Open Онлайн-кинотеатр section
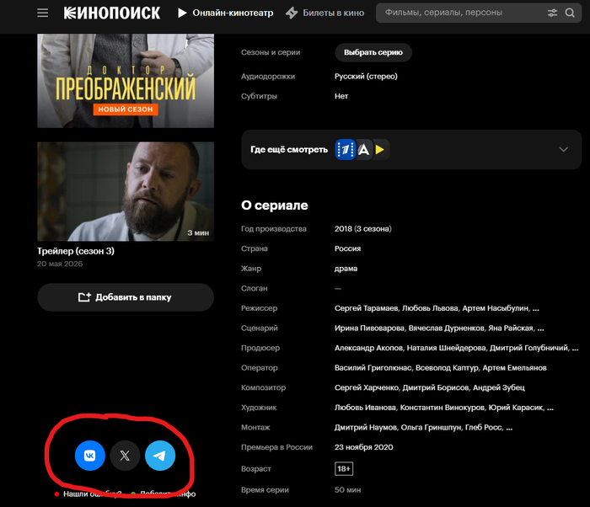The width and height of the screenshot is (590, 507). coord(233,13)
